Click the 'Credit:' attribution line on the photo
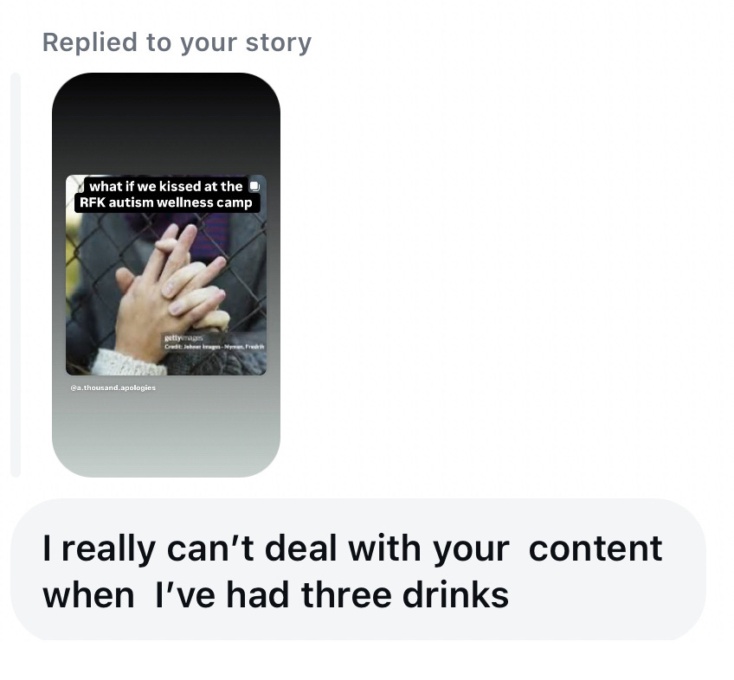Image resolution: width=734 pixels, height=680 pixels. click(214, 347)
